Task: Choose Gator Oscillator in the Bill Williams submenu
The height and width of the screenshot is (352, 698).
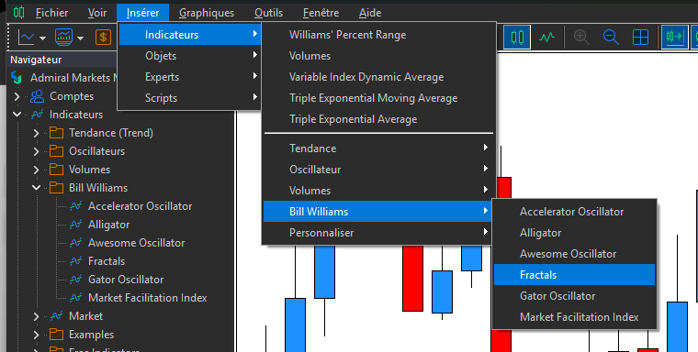Action: click(x=574, y=296)
